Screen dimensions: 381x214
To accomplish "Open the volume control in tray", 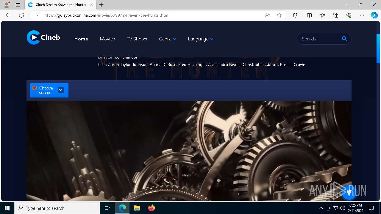I will [x=342, y=208].
